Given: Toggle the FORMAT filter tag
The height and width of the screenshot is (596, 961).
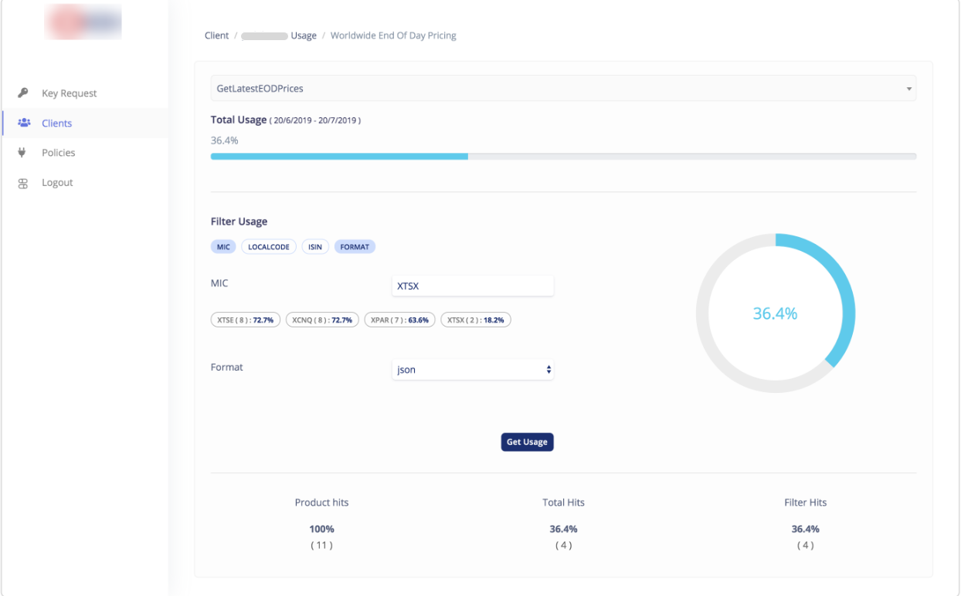Looking at the screenshot, I should pos(355,247).
